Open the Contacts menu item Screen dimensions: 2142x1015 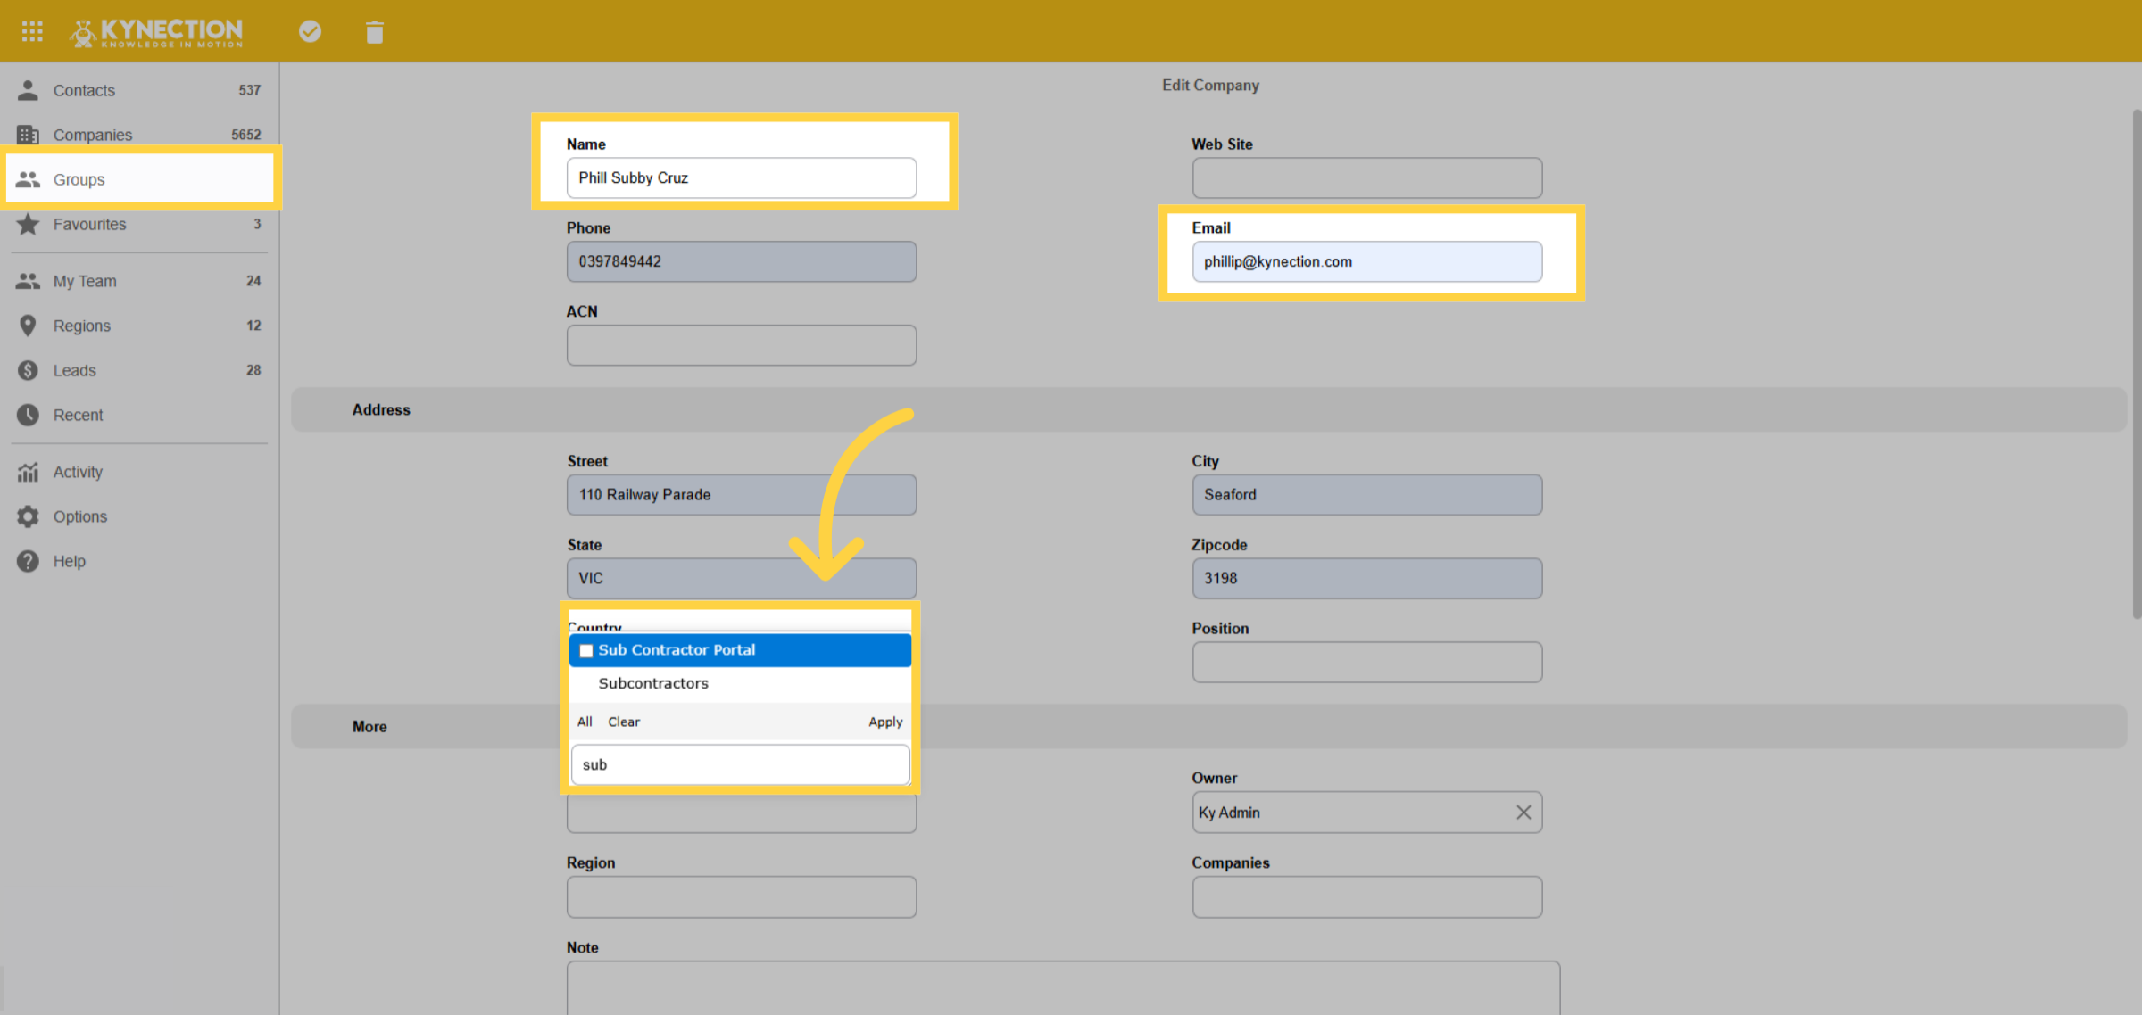tap(139, 90)
